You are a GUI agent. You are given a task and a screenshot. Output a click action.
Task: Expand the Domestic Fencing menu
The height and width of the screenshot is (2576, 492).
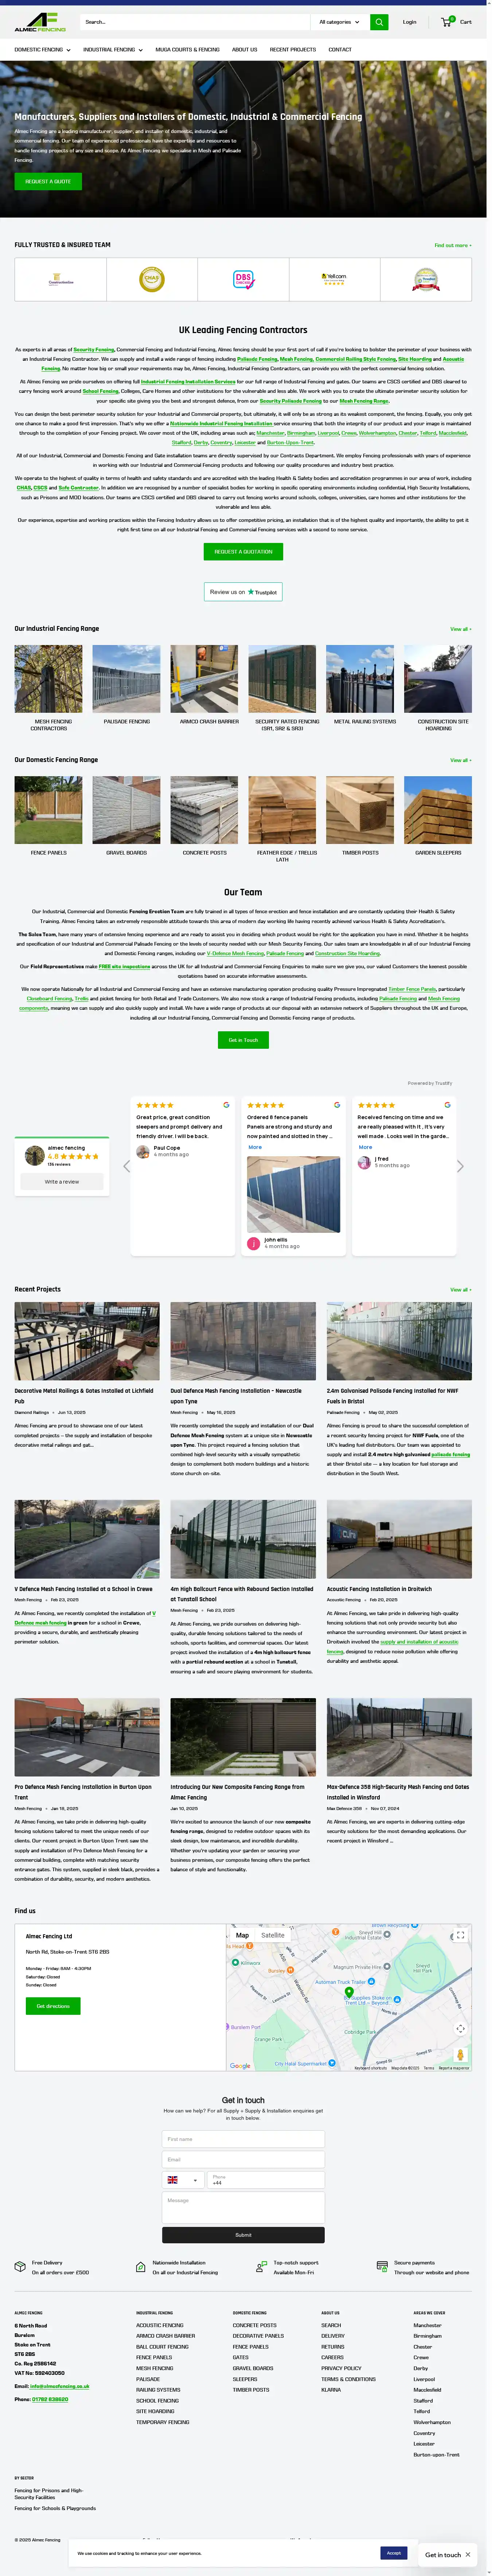click(42, 49)
